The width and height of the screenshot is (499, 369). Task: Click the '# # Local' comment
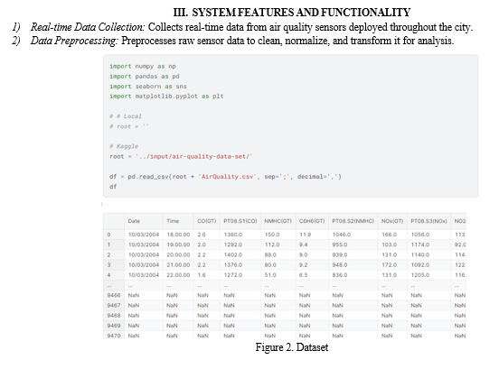126,116
